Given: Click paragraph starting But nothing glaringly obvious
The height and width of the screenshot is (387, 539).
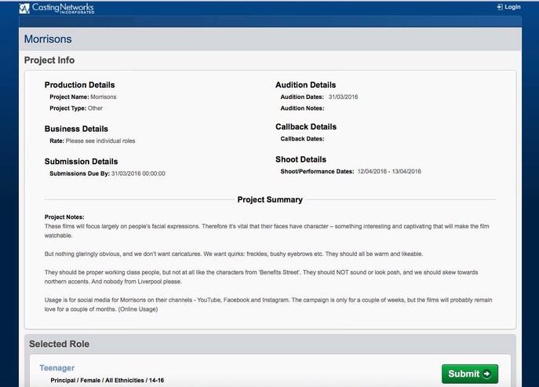Looking at the screenshot, I should pyautogui.click(x=234, y=254).
